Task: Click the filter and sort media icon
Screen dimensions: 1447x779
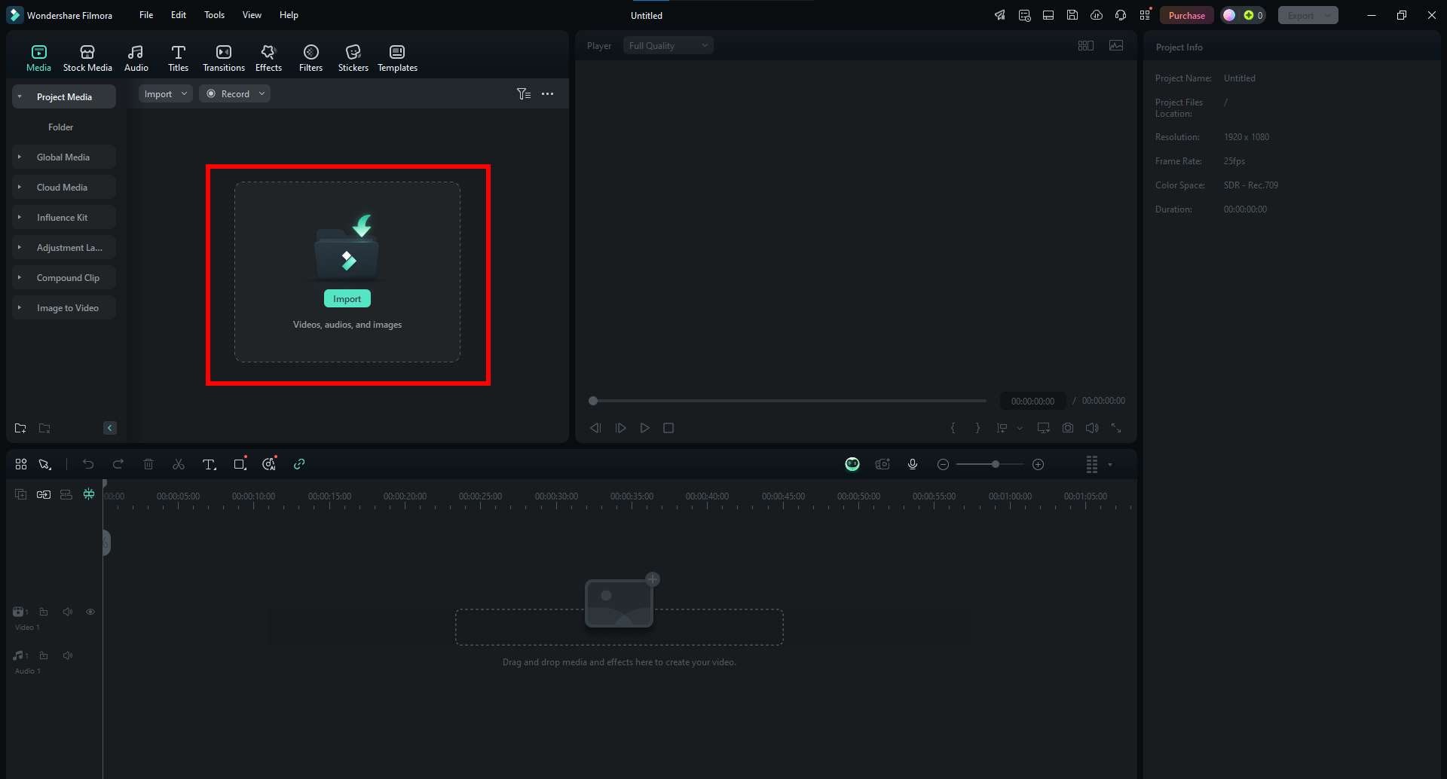Action: [x=523, y=94]
